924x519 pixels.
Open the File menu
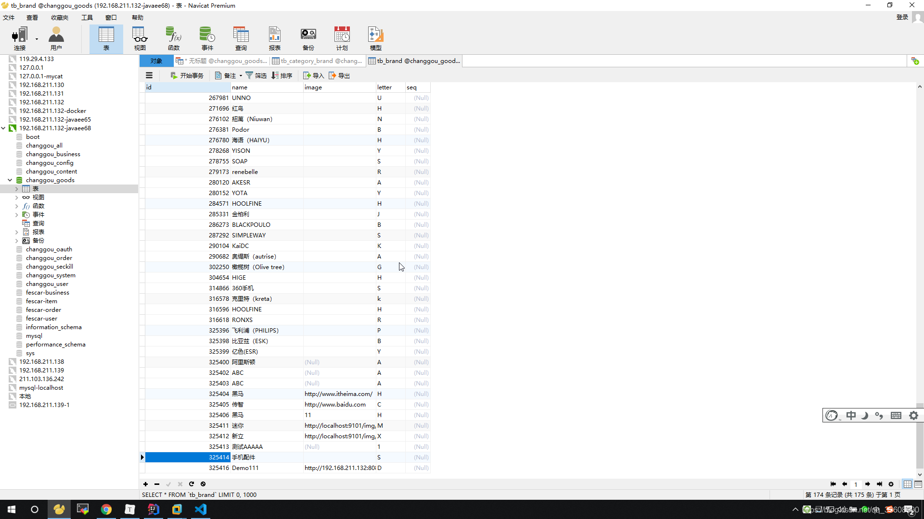(9, 17)
